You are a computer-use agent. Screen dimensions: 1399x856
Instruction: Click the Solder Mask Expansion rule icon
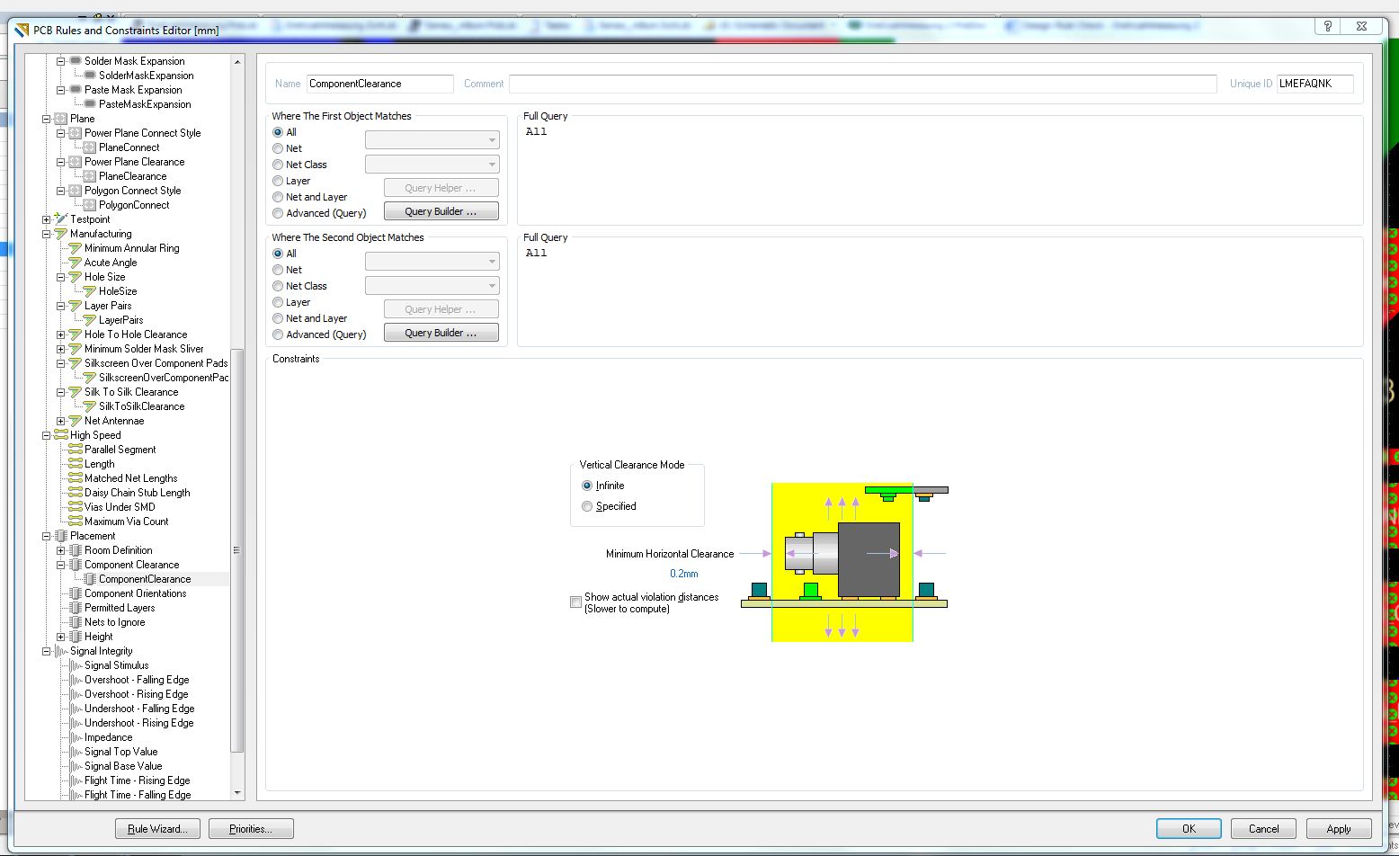tap(75, 61)
